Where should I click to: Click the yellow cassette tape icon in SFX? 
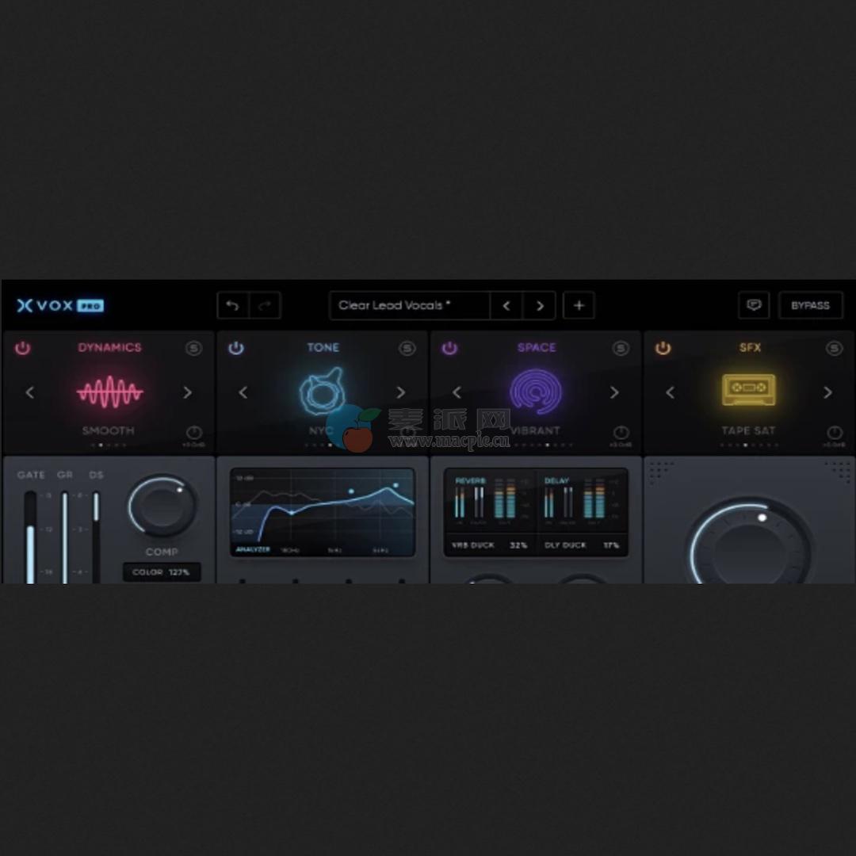click(748, 388)
